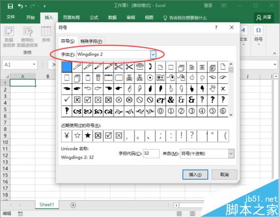Select cell A1 in the worksheet
The width and height of the screenshot is (280, 218).
point(22,83)
